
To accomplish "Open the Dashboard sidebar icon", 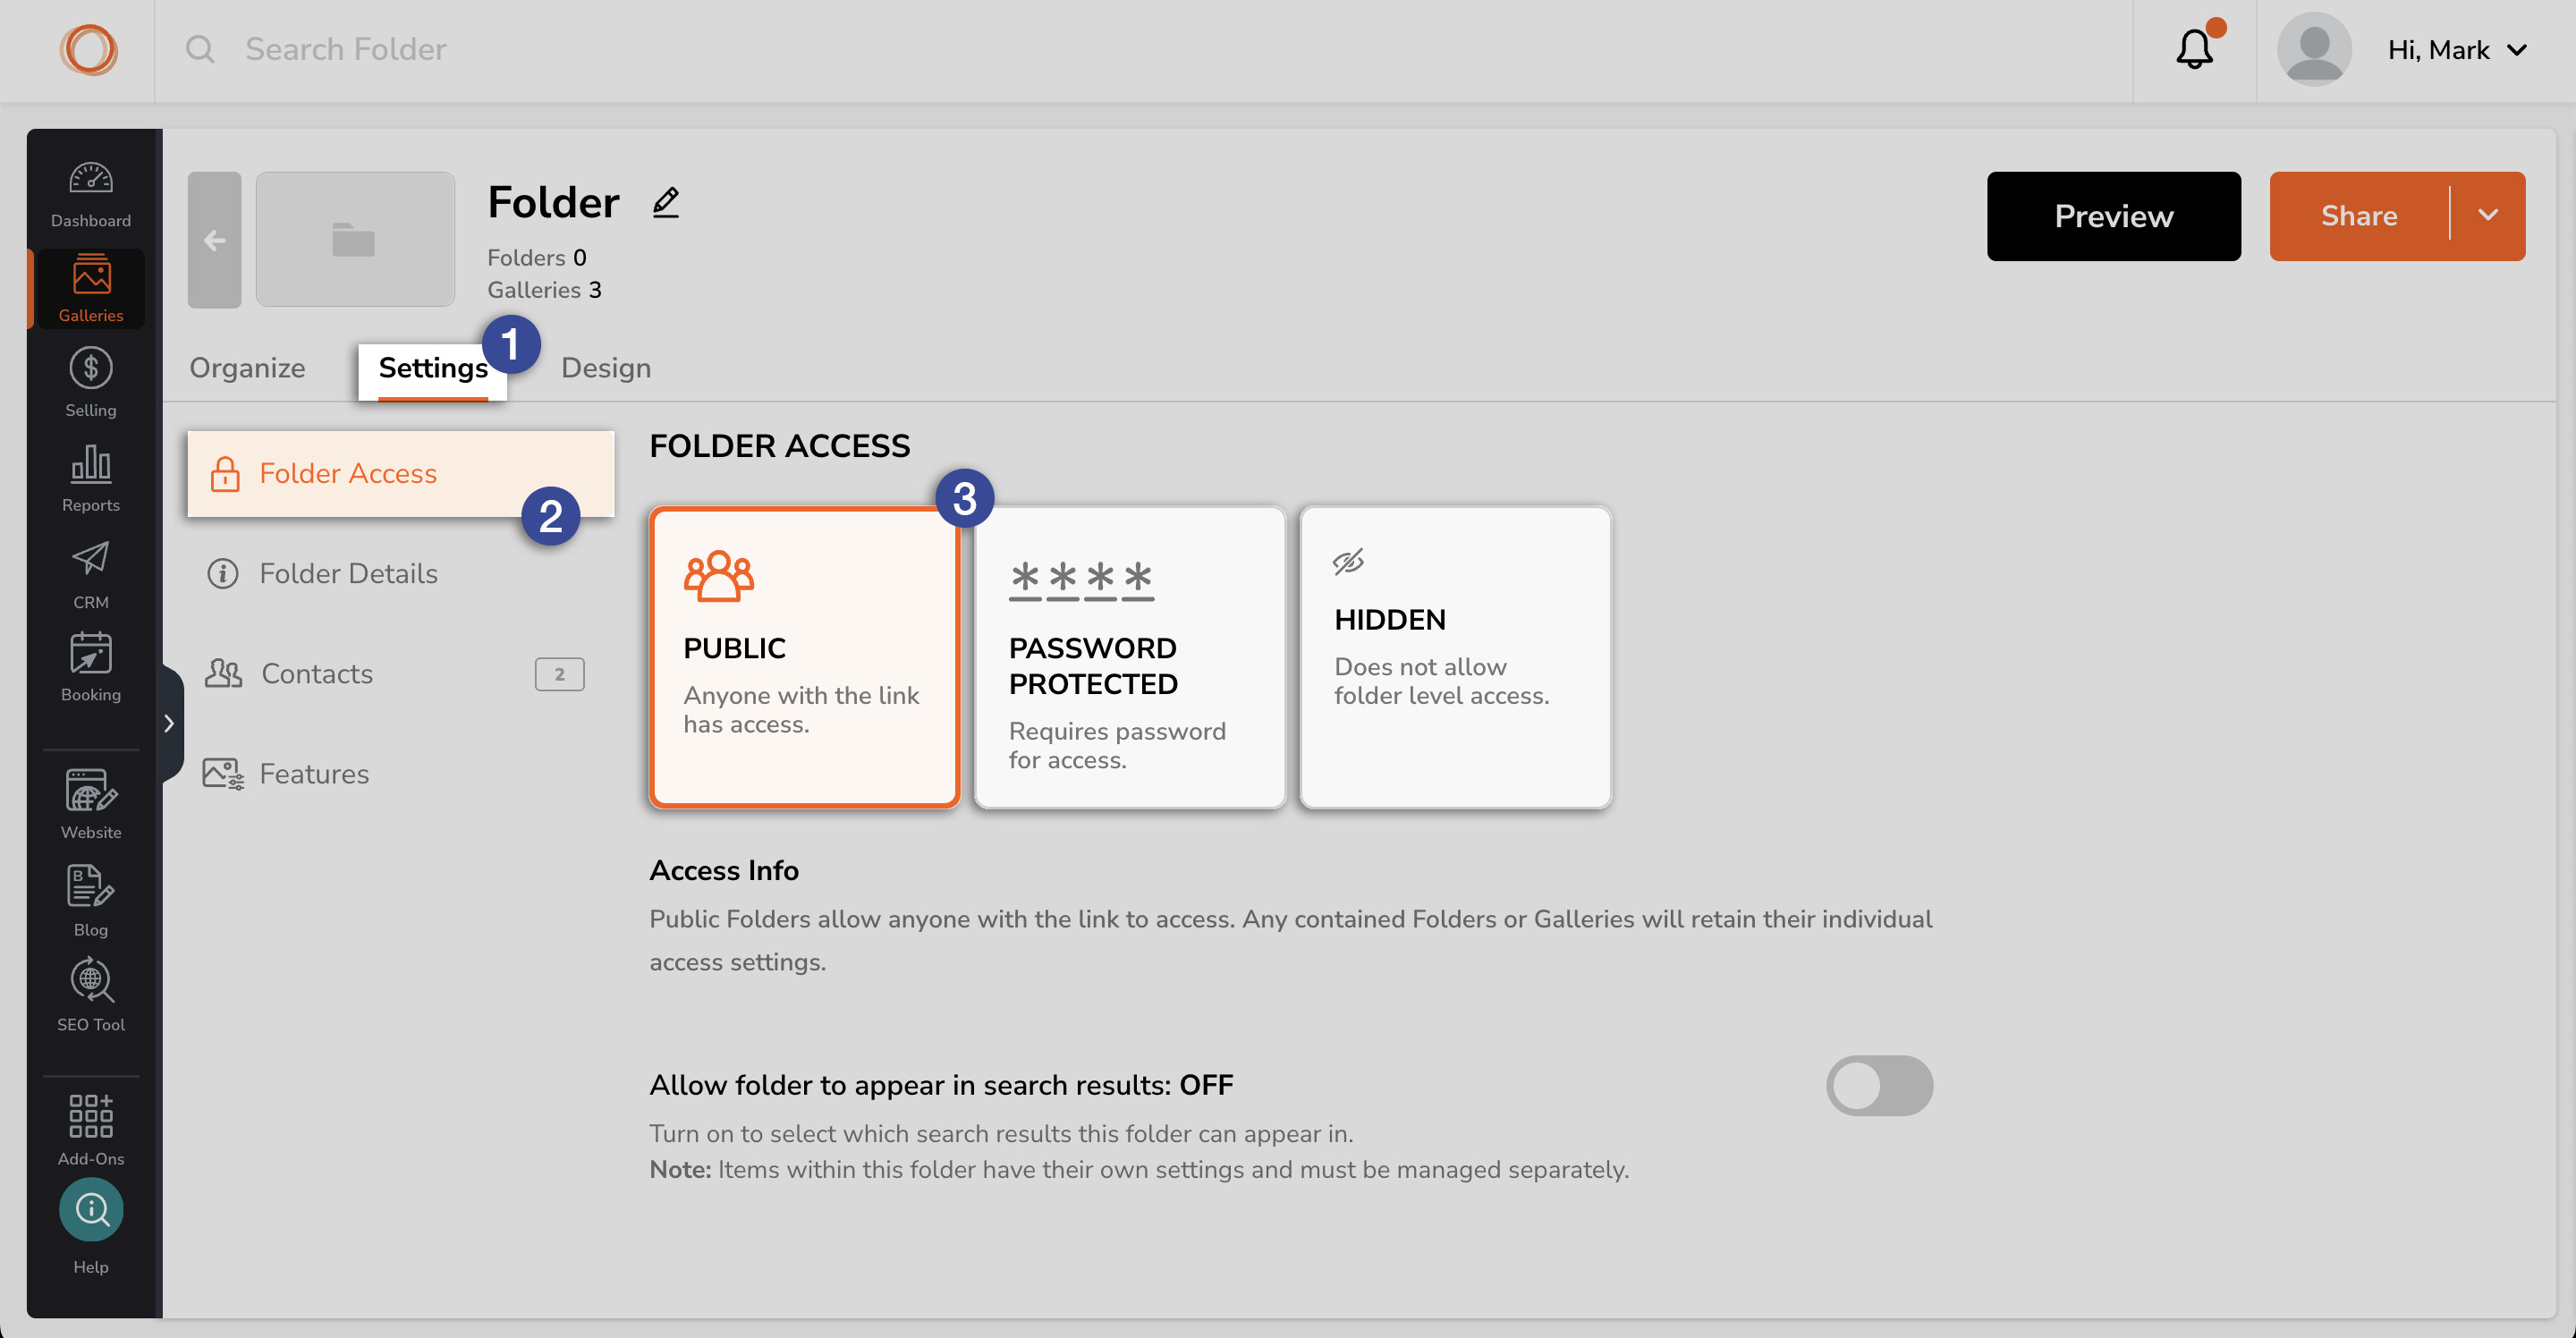I will point(91,180).
